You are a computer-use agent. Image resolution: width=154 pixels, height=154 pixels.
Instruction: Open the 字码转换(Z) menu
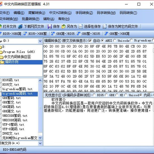pos(84,13)
